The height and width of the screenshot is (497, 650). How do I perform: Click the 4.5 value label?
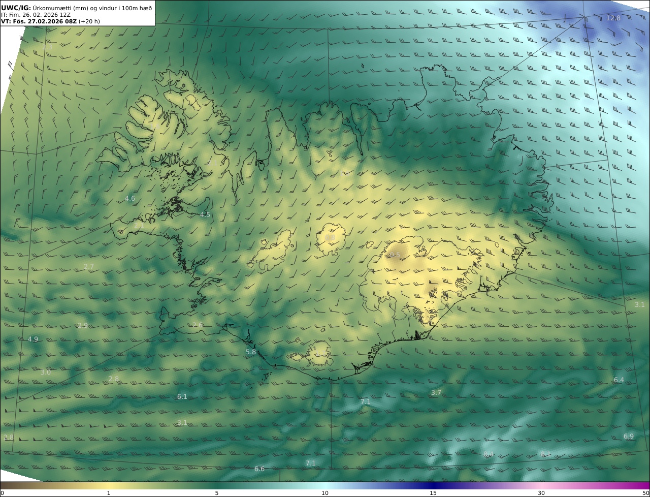pos(205,215)
